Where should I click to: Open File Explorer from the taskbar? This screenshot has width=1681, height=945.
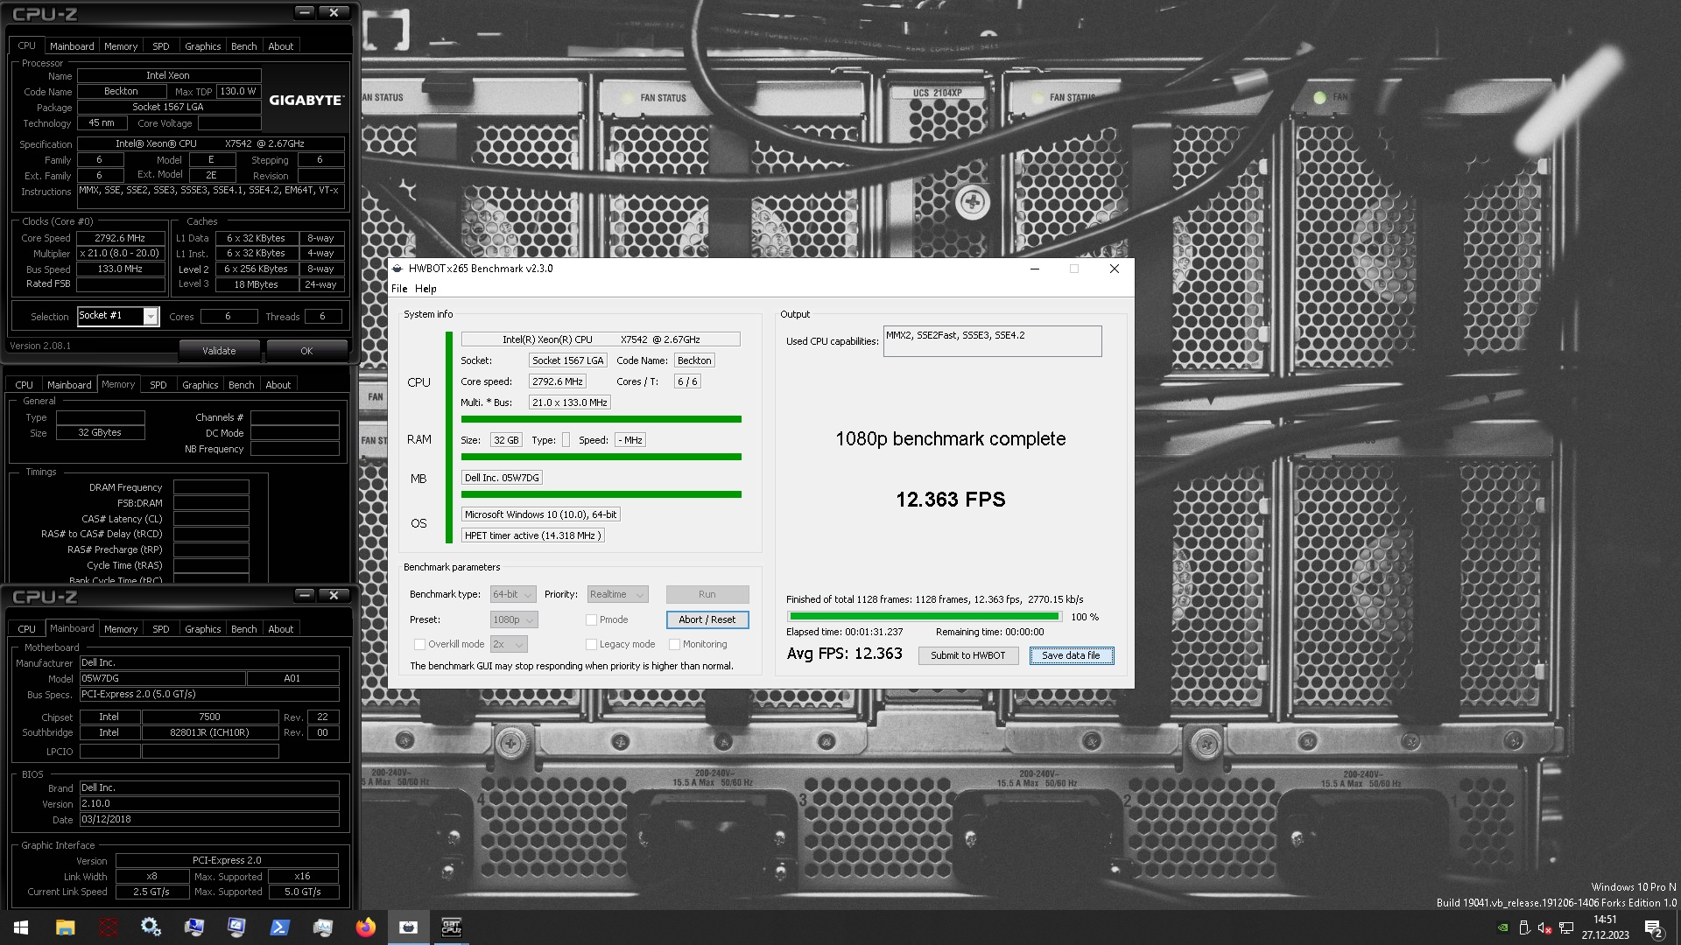(65, 927)
